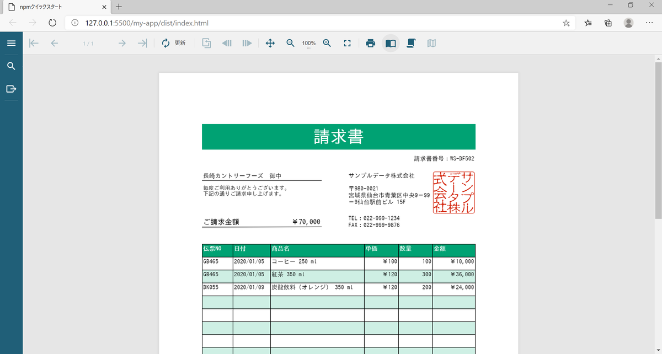
Task: Click the address bar URL
Action: pos(147,23)
